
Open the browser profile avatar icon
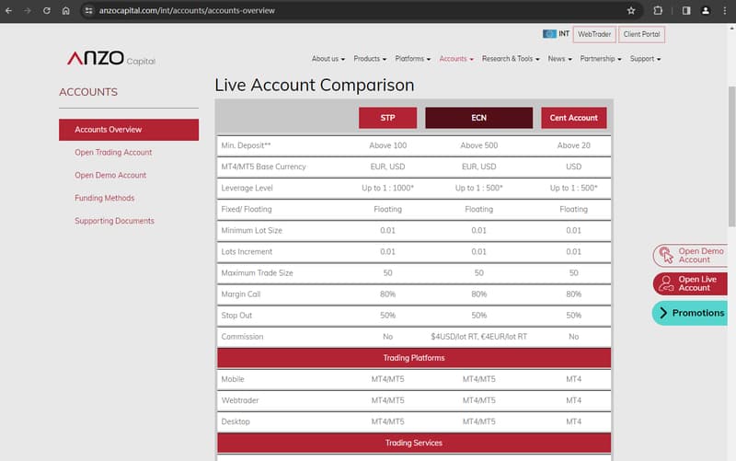click(705, 10)
